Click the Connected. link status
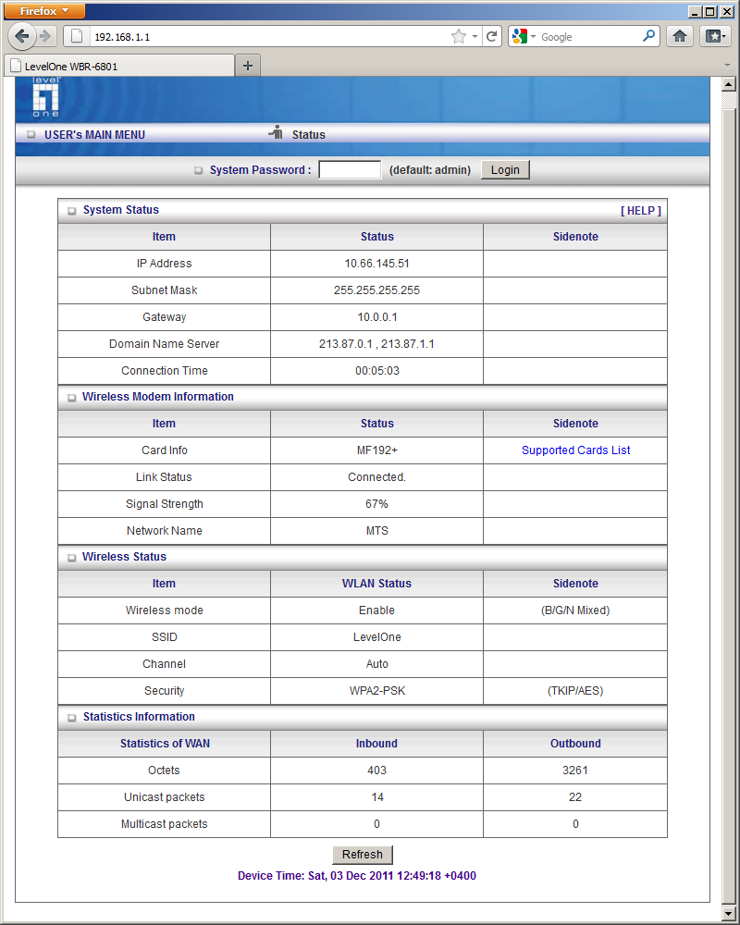The height and width of the screenshot is (925, 740). pos(377,476)
